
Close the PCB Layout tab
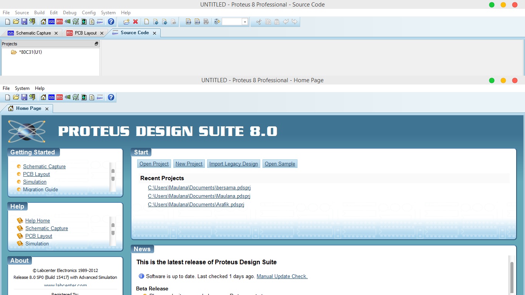click(x=102, y=33)
